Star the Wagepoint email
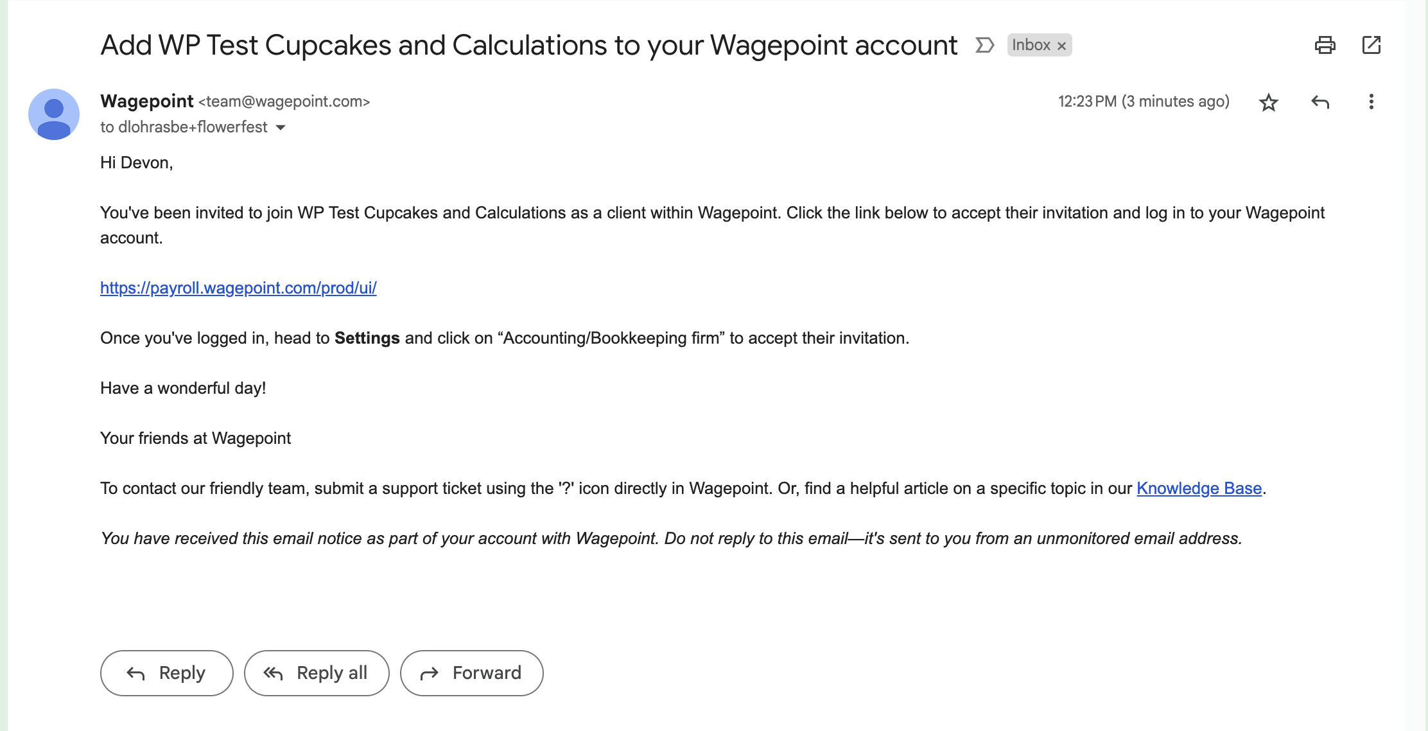Image resolution: width=1428 pixels, height=731 pixels. (1268, 102)
